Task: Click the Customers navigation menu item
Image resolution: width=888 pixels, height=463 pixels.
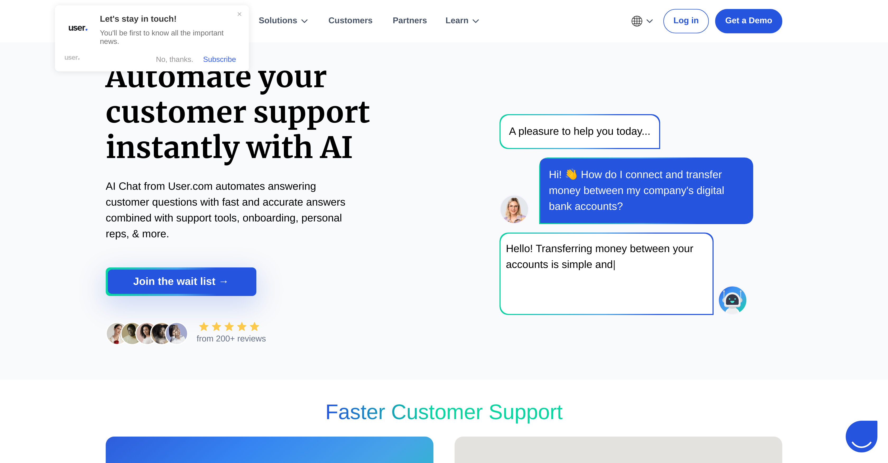Action: coord(351,21)
